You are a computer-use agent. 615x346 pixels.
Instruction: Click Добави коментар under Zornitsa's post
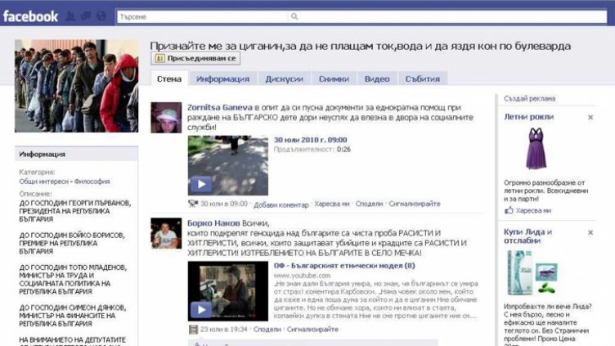(281, 204)
